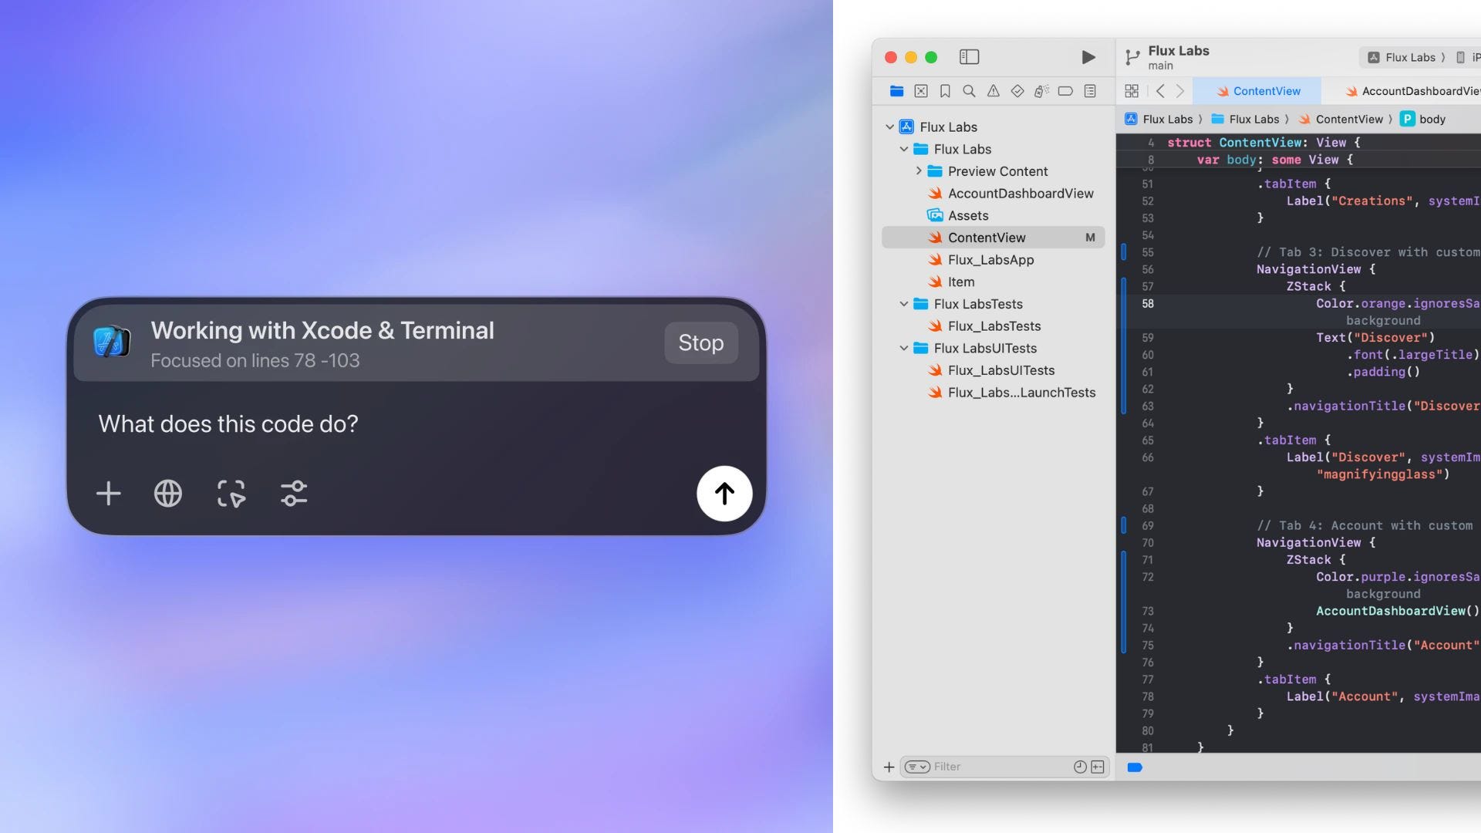Collapse the Flux LabsTests group
The image size is (1481, 833).
904,304
